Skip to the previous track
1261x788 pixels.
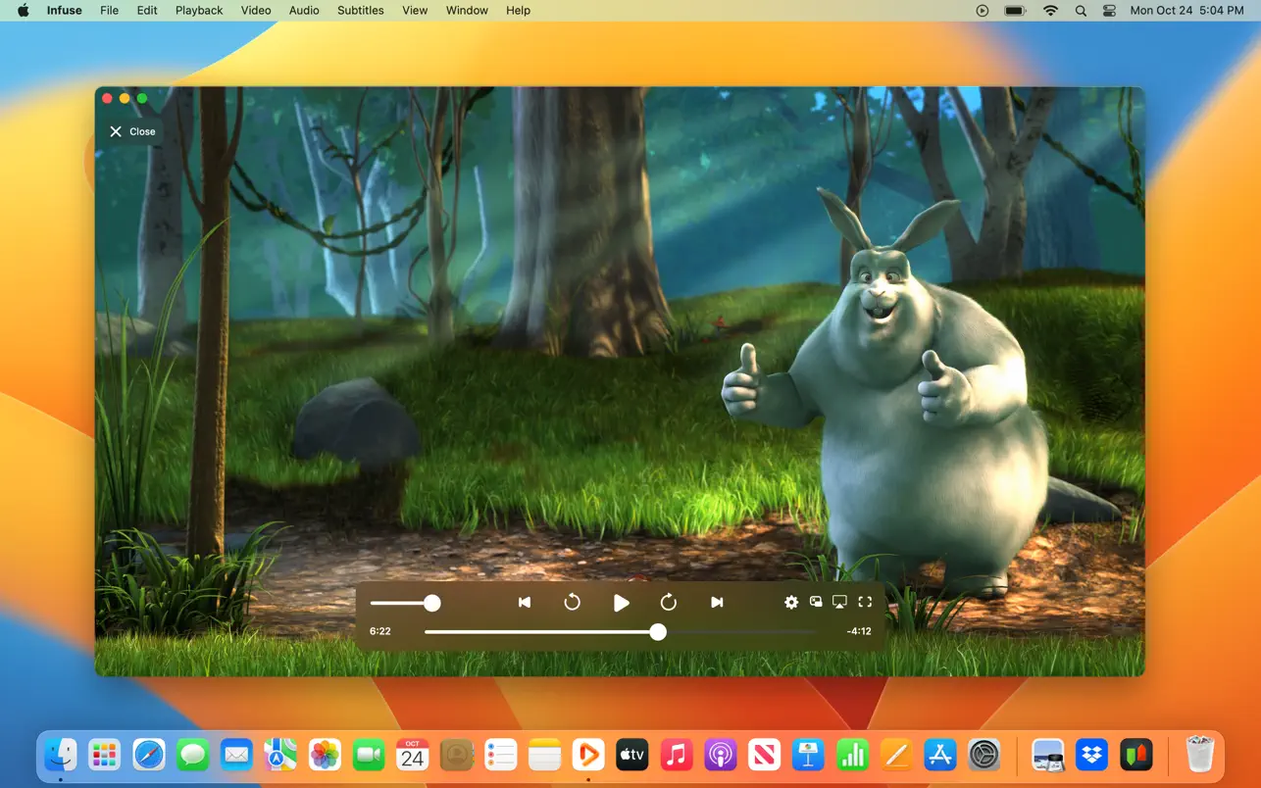525,603
